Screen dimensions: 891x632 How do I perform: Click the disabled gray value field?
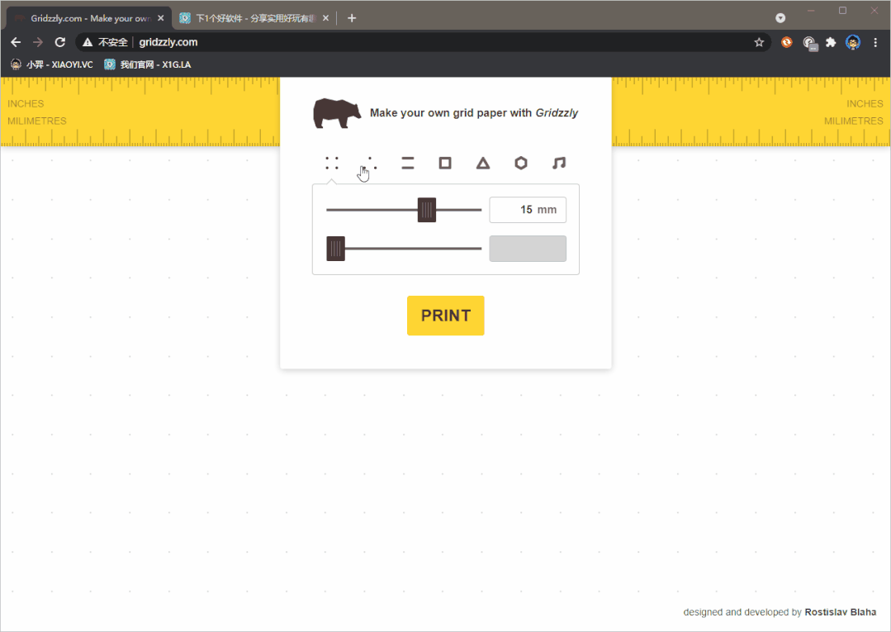[528, 249]
